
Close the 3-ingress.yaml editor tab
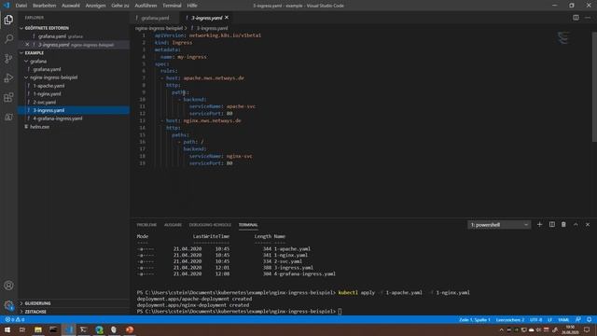coord(227,18)
